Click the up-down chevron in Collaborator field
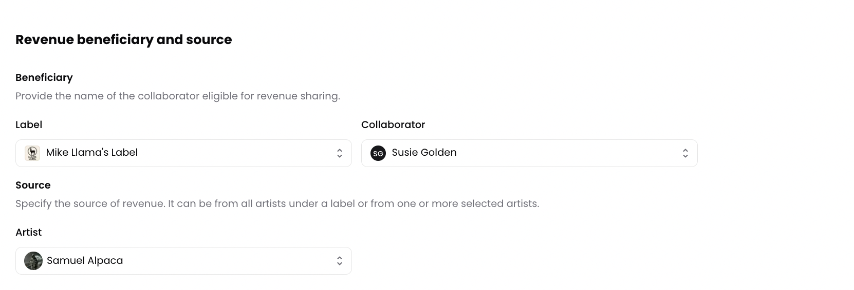The width and height of the screenshot is (854, 290). point(685,153)
